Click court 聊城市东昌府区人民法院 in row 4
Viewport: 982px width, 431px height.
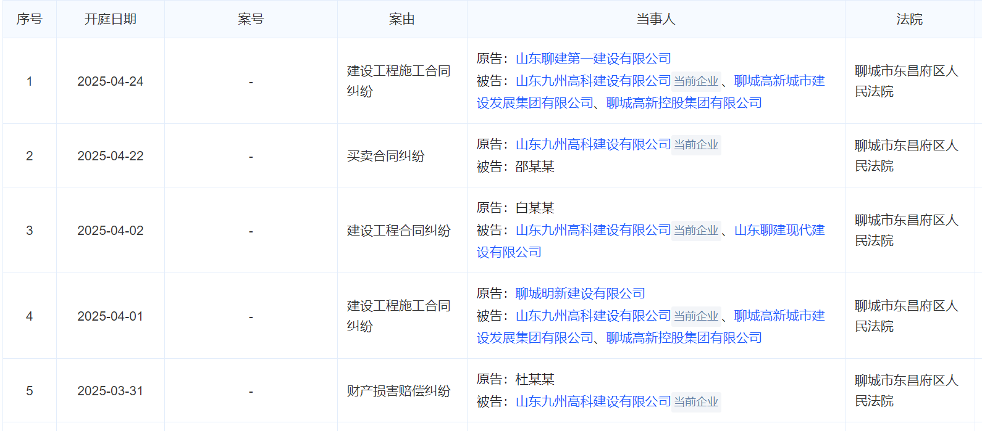(x=906, y=316)
